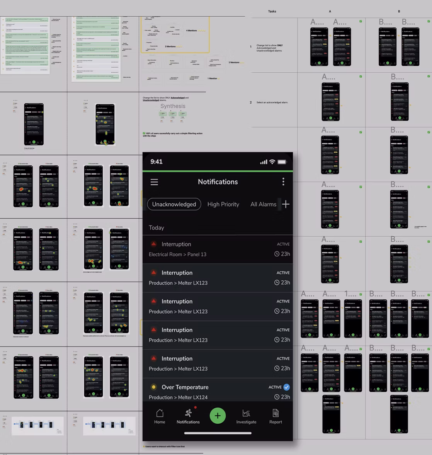This screenshot has height=455, width=432.
Task: Click the 4 Mentions label
Action: tap(192, 31)
